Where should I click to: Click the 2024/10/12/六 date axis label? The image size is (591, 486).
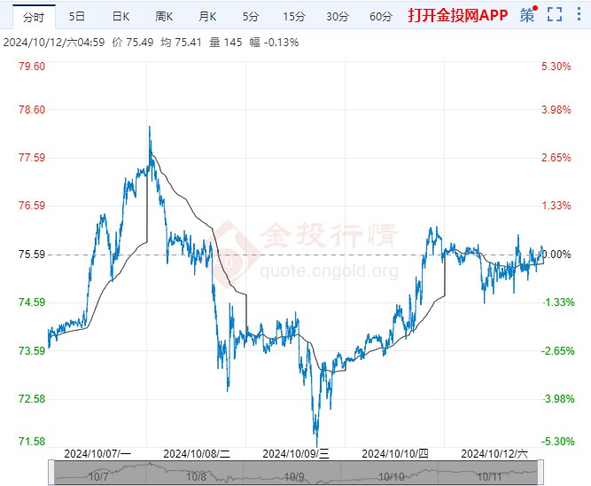tap(494, 453)
